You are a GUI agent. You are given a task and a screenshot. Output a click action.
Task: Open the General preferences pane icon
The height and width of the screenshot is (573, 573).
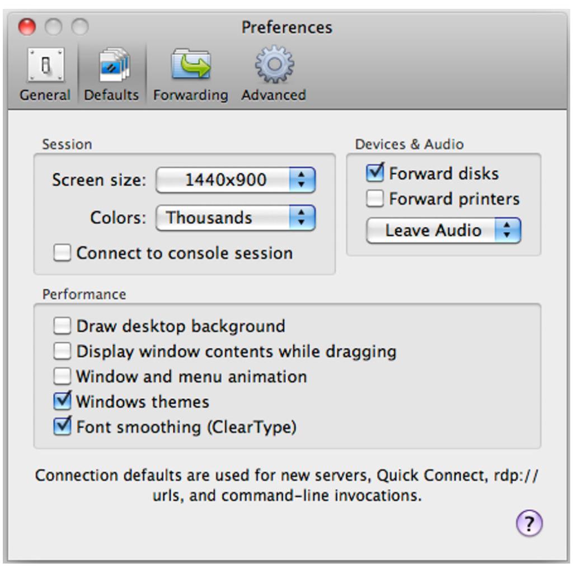(45, 65)
